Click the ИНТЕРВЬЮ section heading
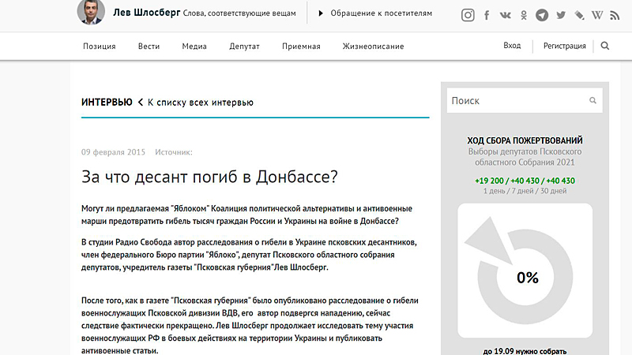 pos(107,103)
